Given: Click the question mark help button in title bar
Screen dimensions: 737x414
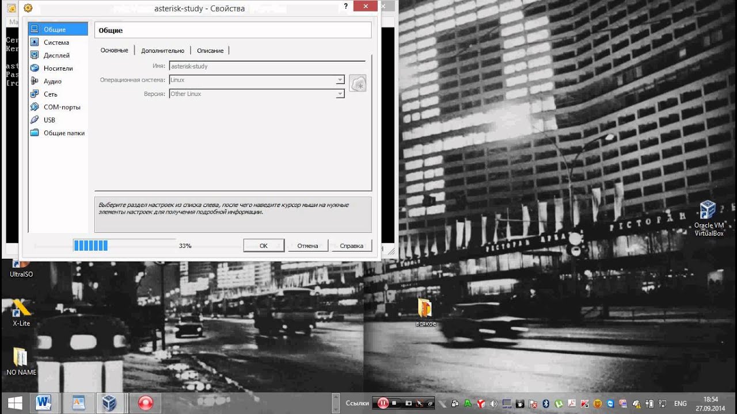Looking at the screenshot, I should click(345, 6).
